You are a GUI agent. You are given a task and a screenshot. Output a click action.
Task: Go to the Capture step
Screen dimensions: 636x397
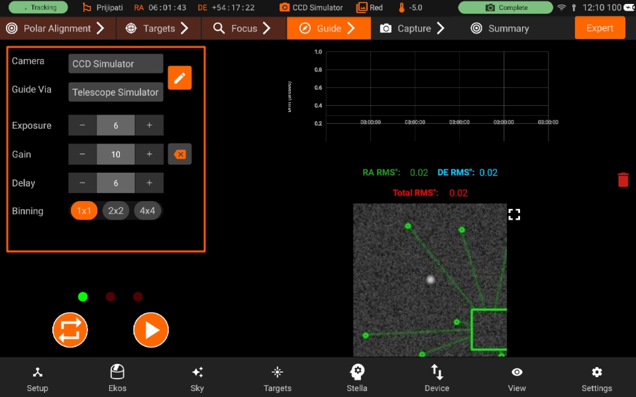(x=413, y=28)
